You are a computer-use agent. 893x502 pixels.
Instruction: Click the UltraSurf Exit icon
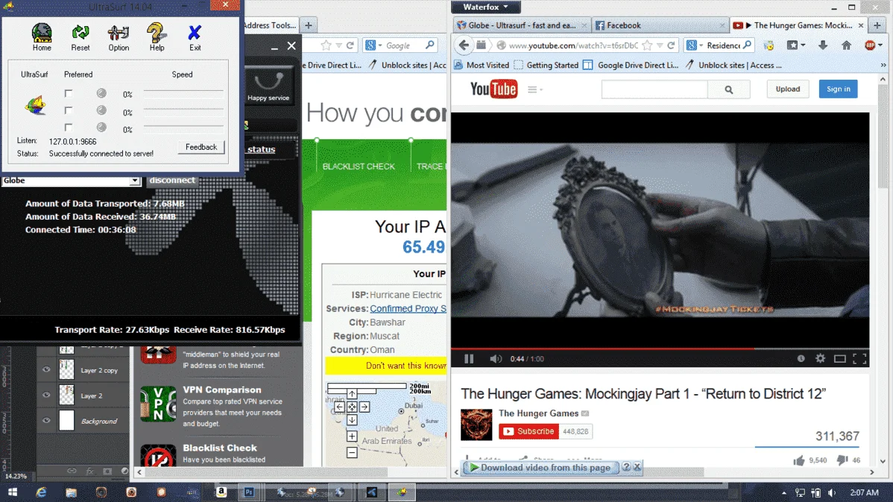tap(195, 37)
